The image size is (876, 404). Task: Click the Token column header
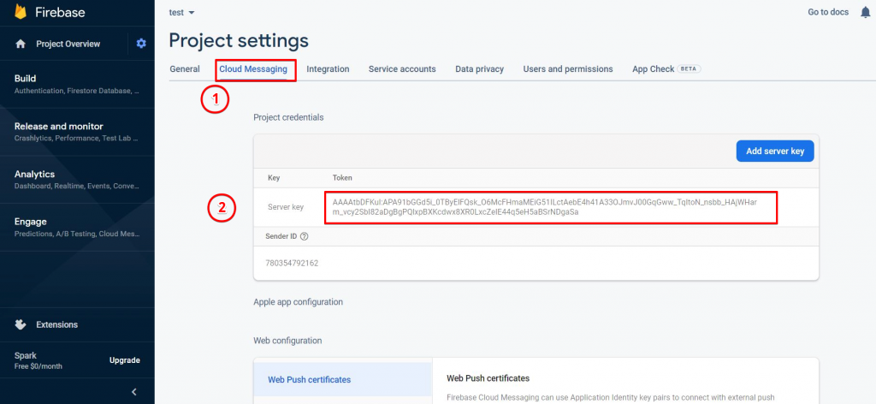pos(342,178)
